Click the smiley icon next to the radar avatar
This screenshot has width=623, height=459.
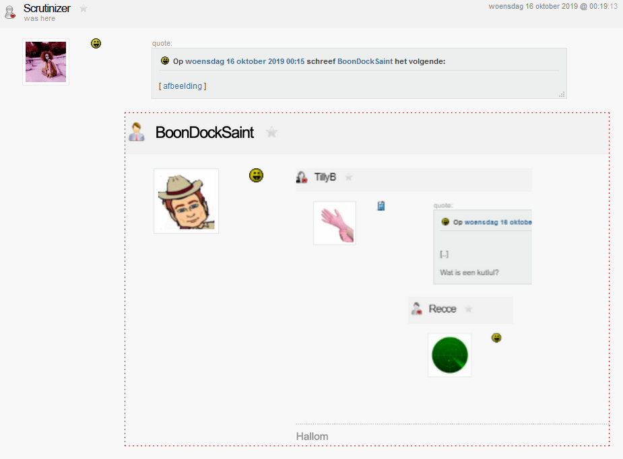(x=496, y=338)
